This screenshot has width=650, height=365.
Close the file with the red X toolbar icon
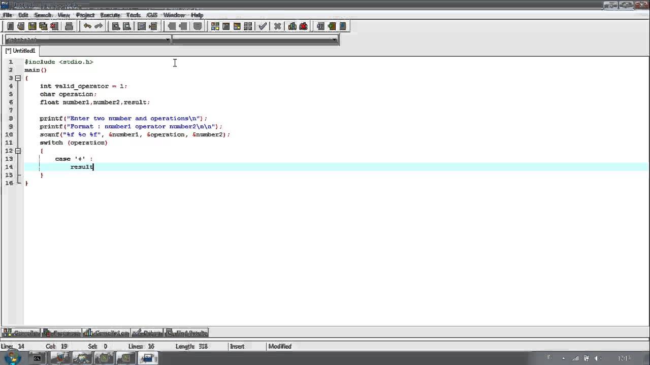(x=54, y=26)
